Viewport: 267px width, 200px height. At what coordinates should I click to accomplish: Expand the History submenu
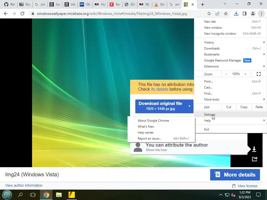tap(230, 42)
